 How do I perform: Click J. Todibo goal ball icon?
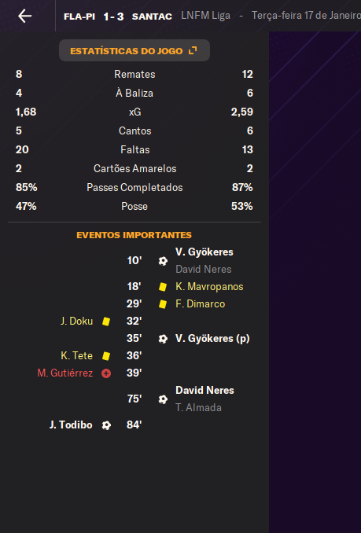click(x=106, y=425)
